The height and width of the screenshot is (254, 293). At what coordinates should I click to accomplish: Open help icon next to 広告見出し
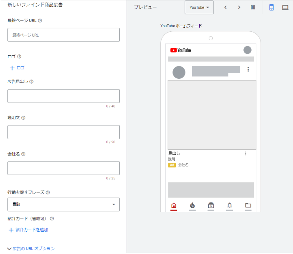coord(31,82)
